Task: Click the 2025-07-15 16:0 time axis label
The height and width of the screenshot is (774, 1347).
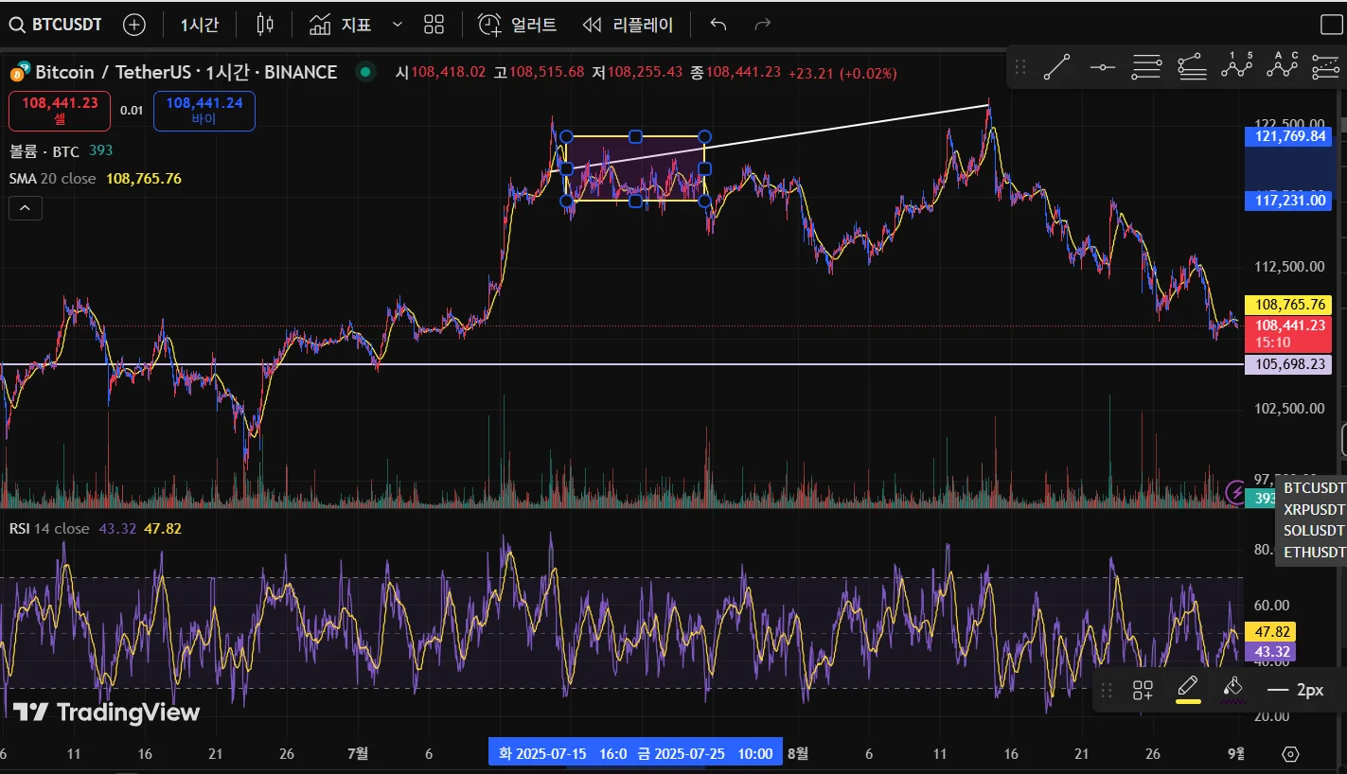Action: click(x=561, y=754)
